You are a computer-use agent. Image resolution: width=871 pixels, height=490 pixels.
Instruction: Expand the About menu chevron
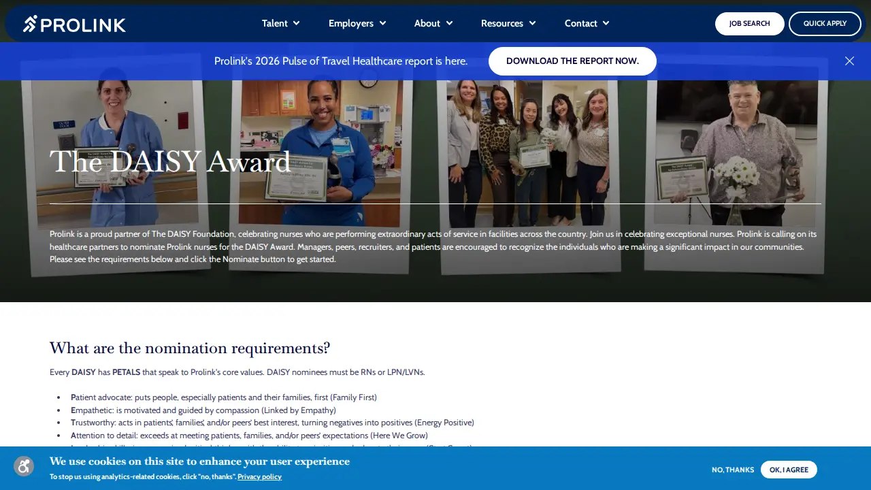(449, 23)
